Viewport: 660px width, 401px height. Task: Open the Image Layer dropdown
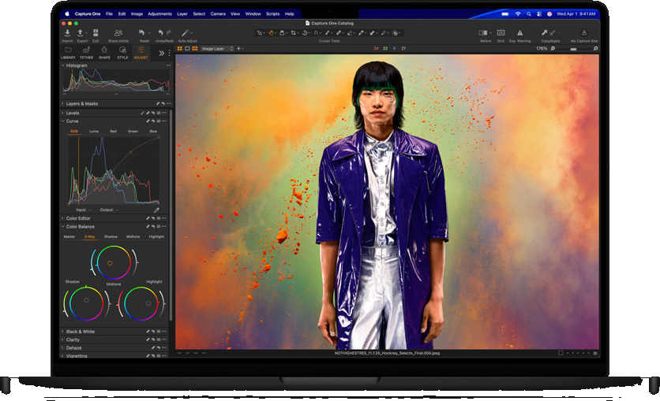(217, 49)
